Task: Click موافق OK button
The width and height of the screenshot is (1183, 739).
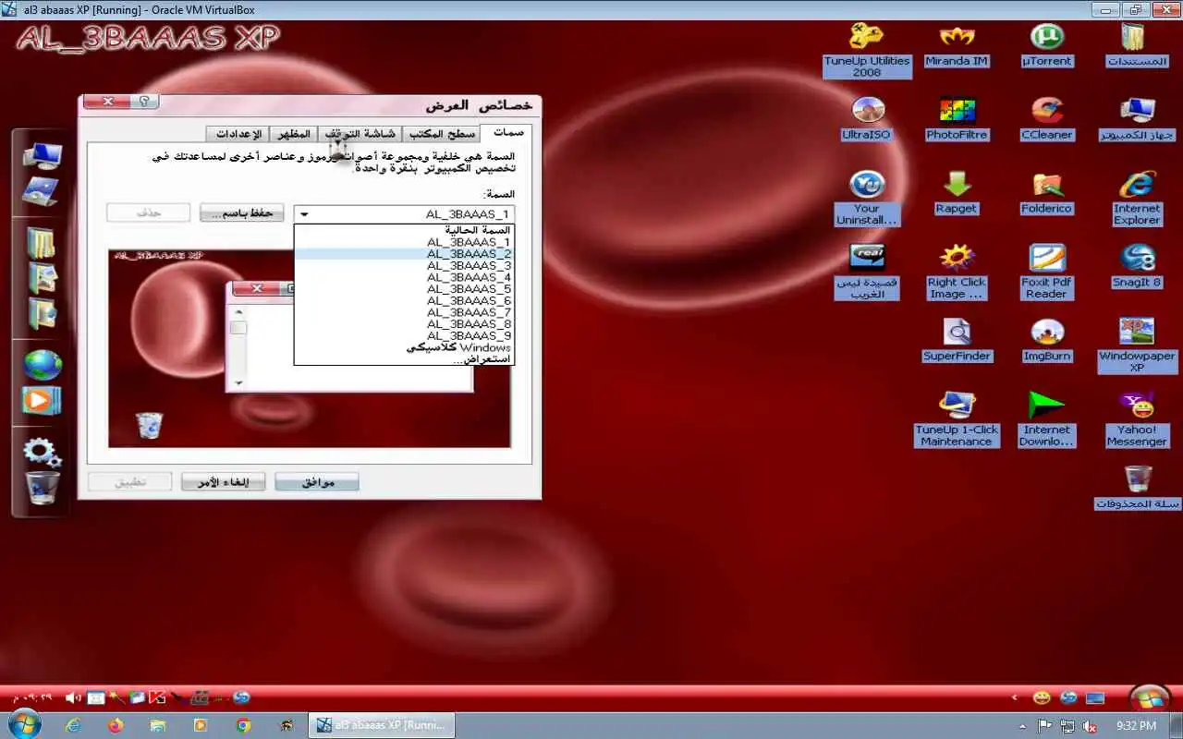Action: coord(317,482)
